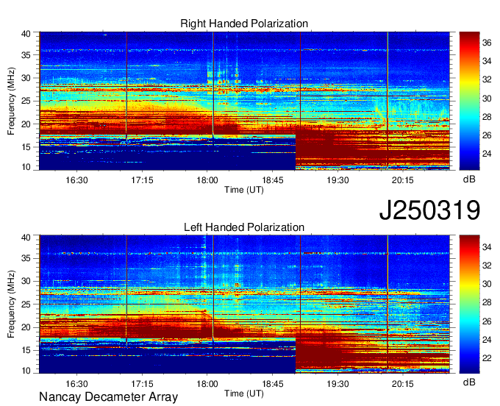This screenshot has width=500, height=406.
Task: Click the 10 MHz tick label on bottom plot
Action: coord(26,371)
